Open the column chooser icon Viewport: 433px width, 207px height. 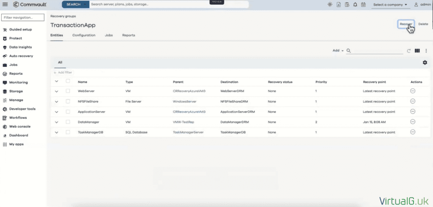point(417,51)
